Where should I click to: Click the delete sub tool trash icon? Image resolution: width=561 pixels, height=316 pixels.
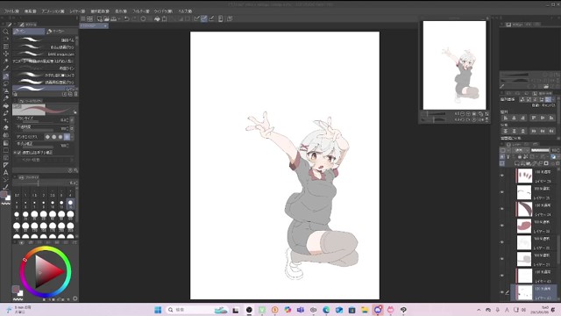click(75, 94)
